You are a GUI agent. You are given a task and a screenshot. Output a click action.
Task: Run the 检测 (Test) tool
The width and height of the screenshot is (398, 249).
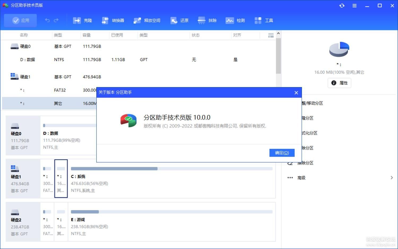(x=235, y=20)
